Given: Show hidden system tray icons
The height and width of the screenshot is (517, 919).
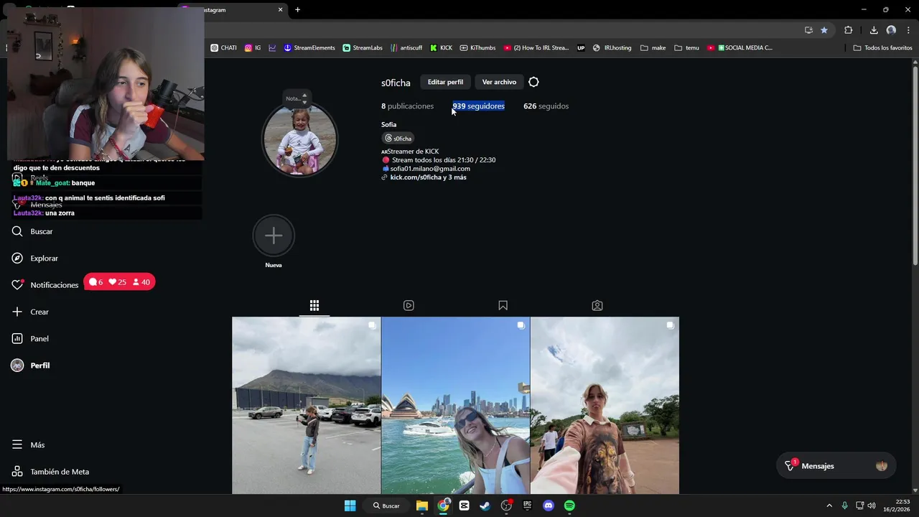Looking at the screenshot, I should point(829,506).
